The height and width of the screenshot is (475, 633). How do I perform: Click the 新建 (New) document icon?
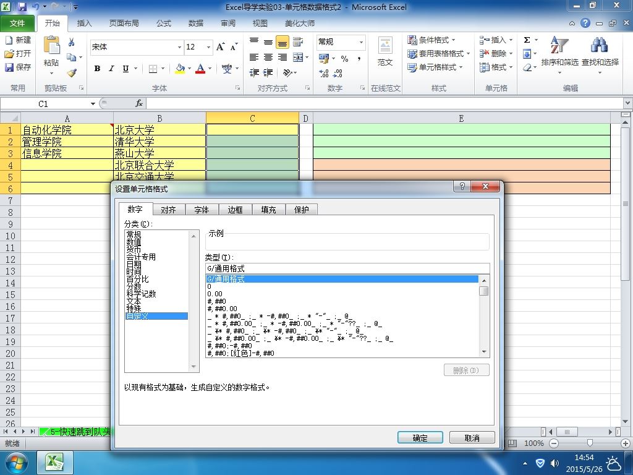coord(9,40)
